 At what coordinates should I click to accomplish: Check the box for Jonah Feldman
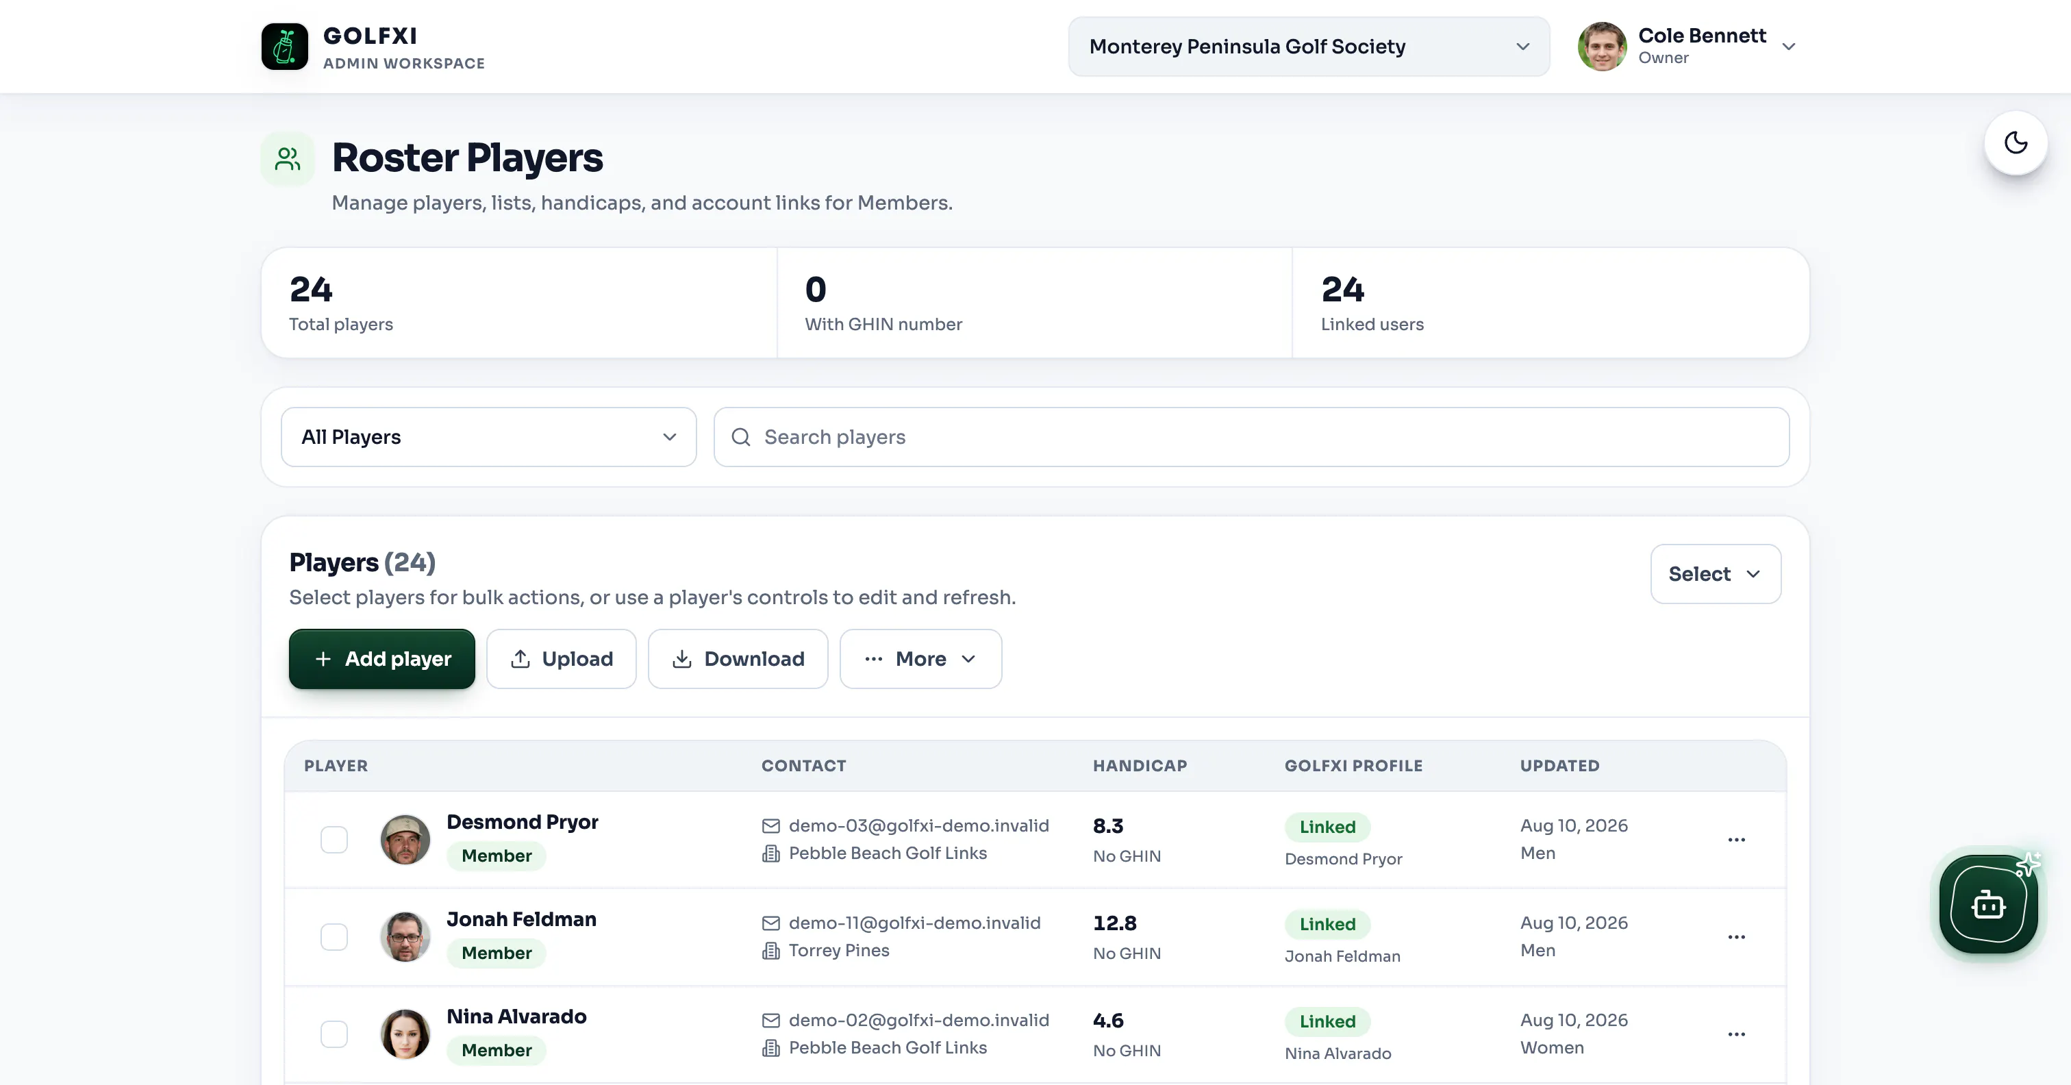pos(334,937)
